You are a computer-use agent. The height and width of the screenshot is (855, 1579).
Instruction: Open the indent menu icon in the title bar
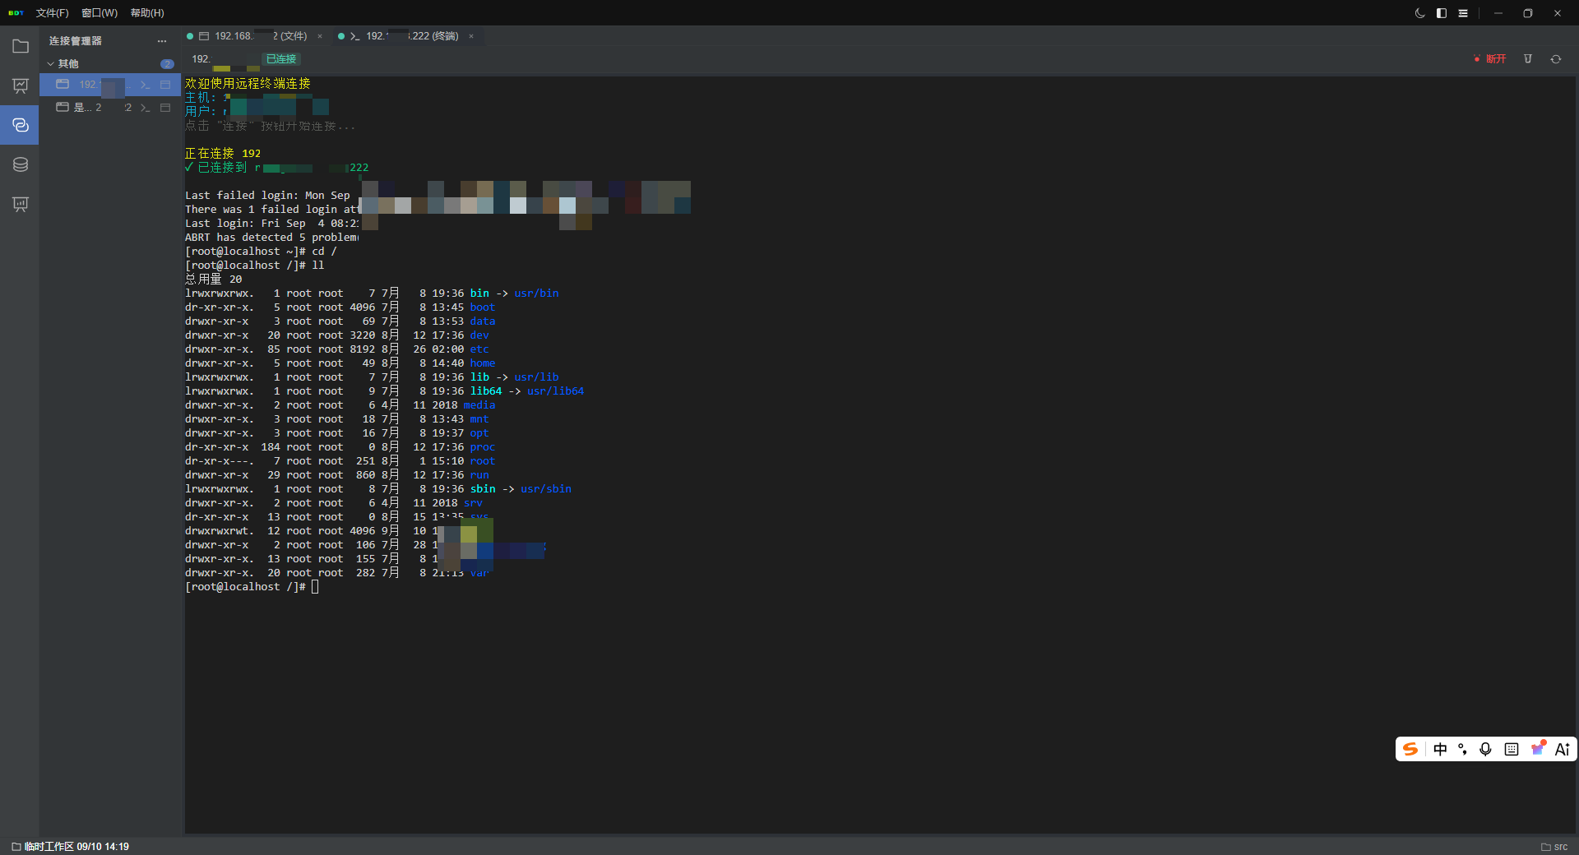click(x=1463, y=13)
